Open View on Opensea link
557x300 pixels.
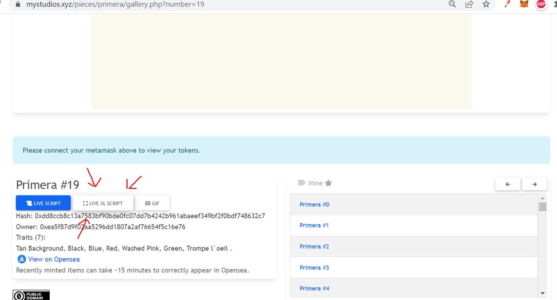53,259
